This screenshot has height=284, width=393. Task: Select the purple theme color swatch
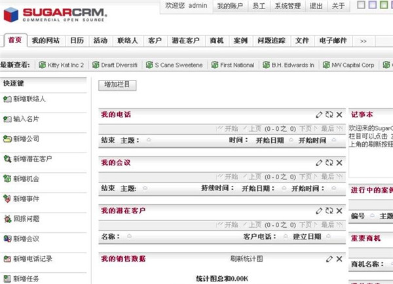[x=372, y=6]
